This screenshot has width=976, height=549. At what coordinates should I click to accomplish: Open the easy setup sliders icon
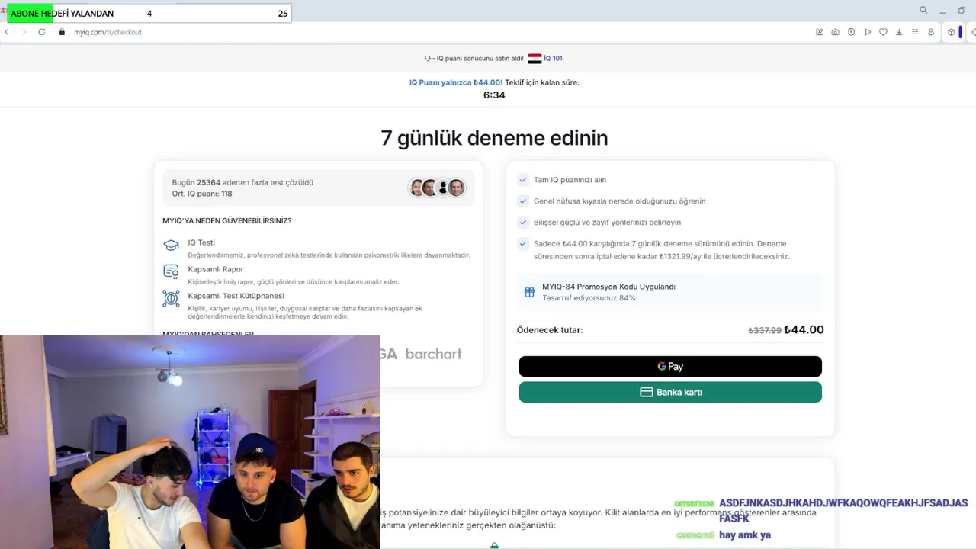(915, 32)
